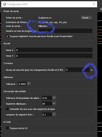Viewport: 102px width, 137px height.
Task: Toggle Toujours régénérer tous les parcours d'outils
Action: coord(7,36)
